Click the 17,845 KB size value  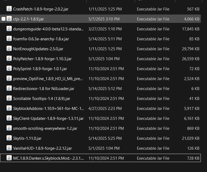click(191, 29)
